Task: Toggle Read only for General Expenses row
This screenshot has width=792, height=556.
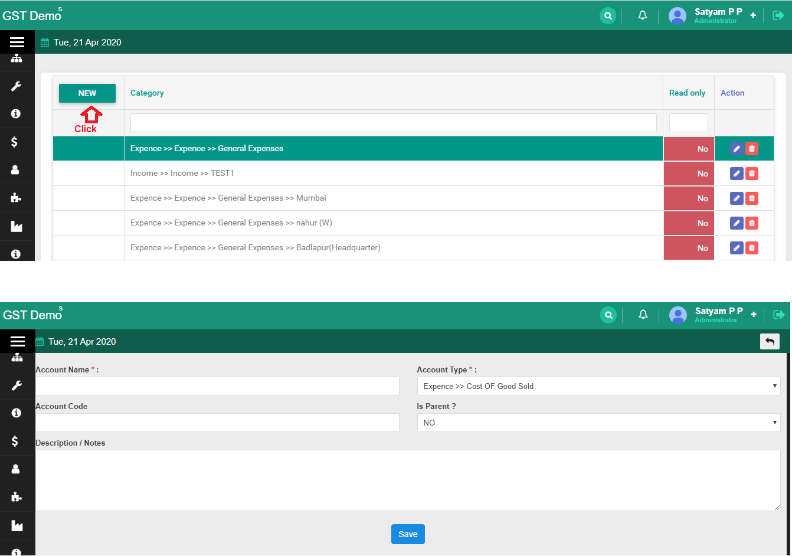Action: coord(689,149)
